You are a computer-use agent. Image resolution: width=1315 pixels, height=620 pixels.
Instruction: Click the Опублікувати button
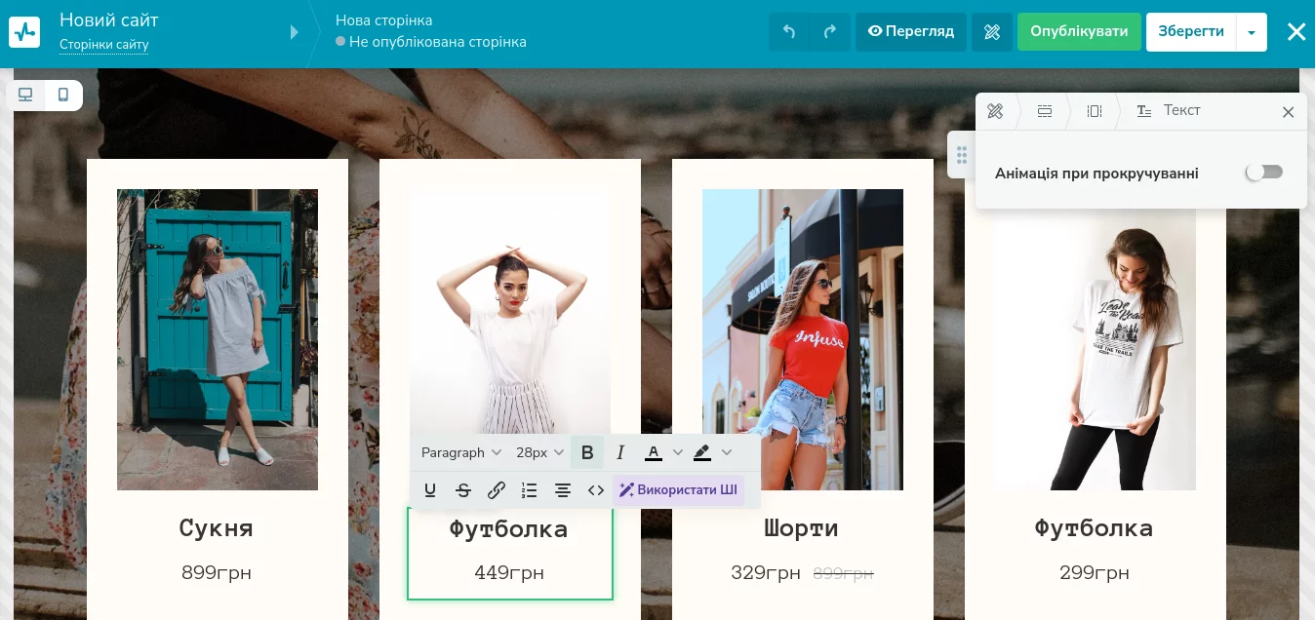coord(1079,31)
